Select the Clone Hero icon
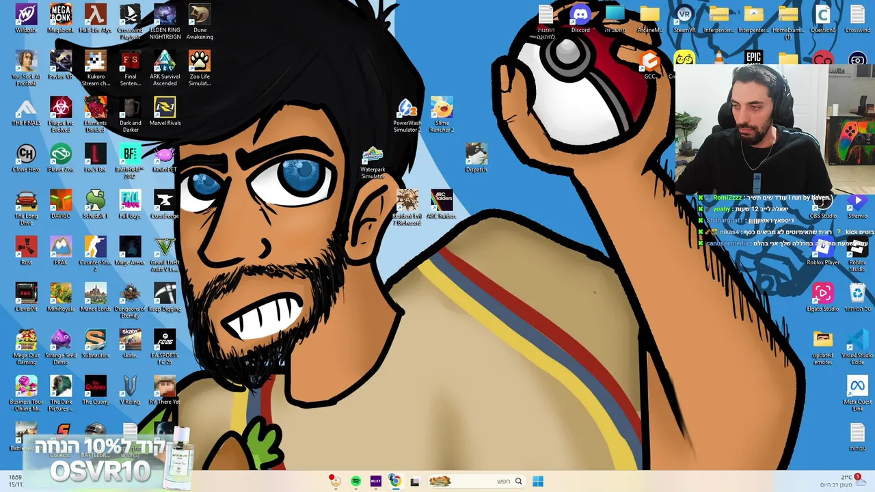Viewport: 875px width, 492px height. point(26,158)
